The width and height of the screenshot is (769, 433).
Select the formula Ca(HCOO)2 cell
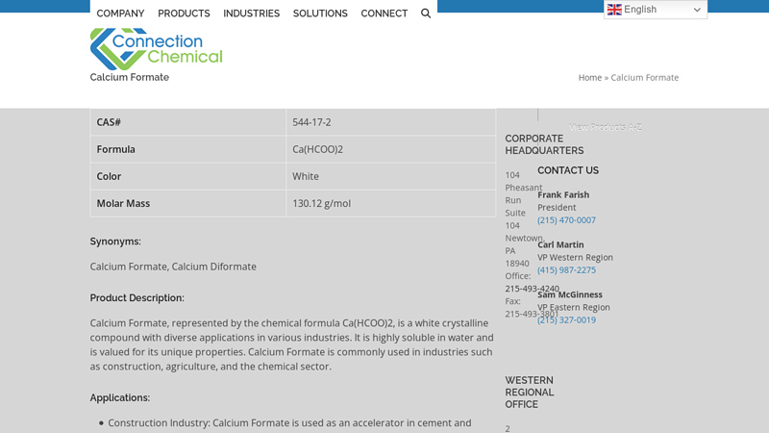[391, 149]
